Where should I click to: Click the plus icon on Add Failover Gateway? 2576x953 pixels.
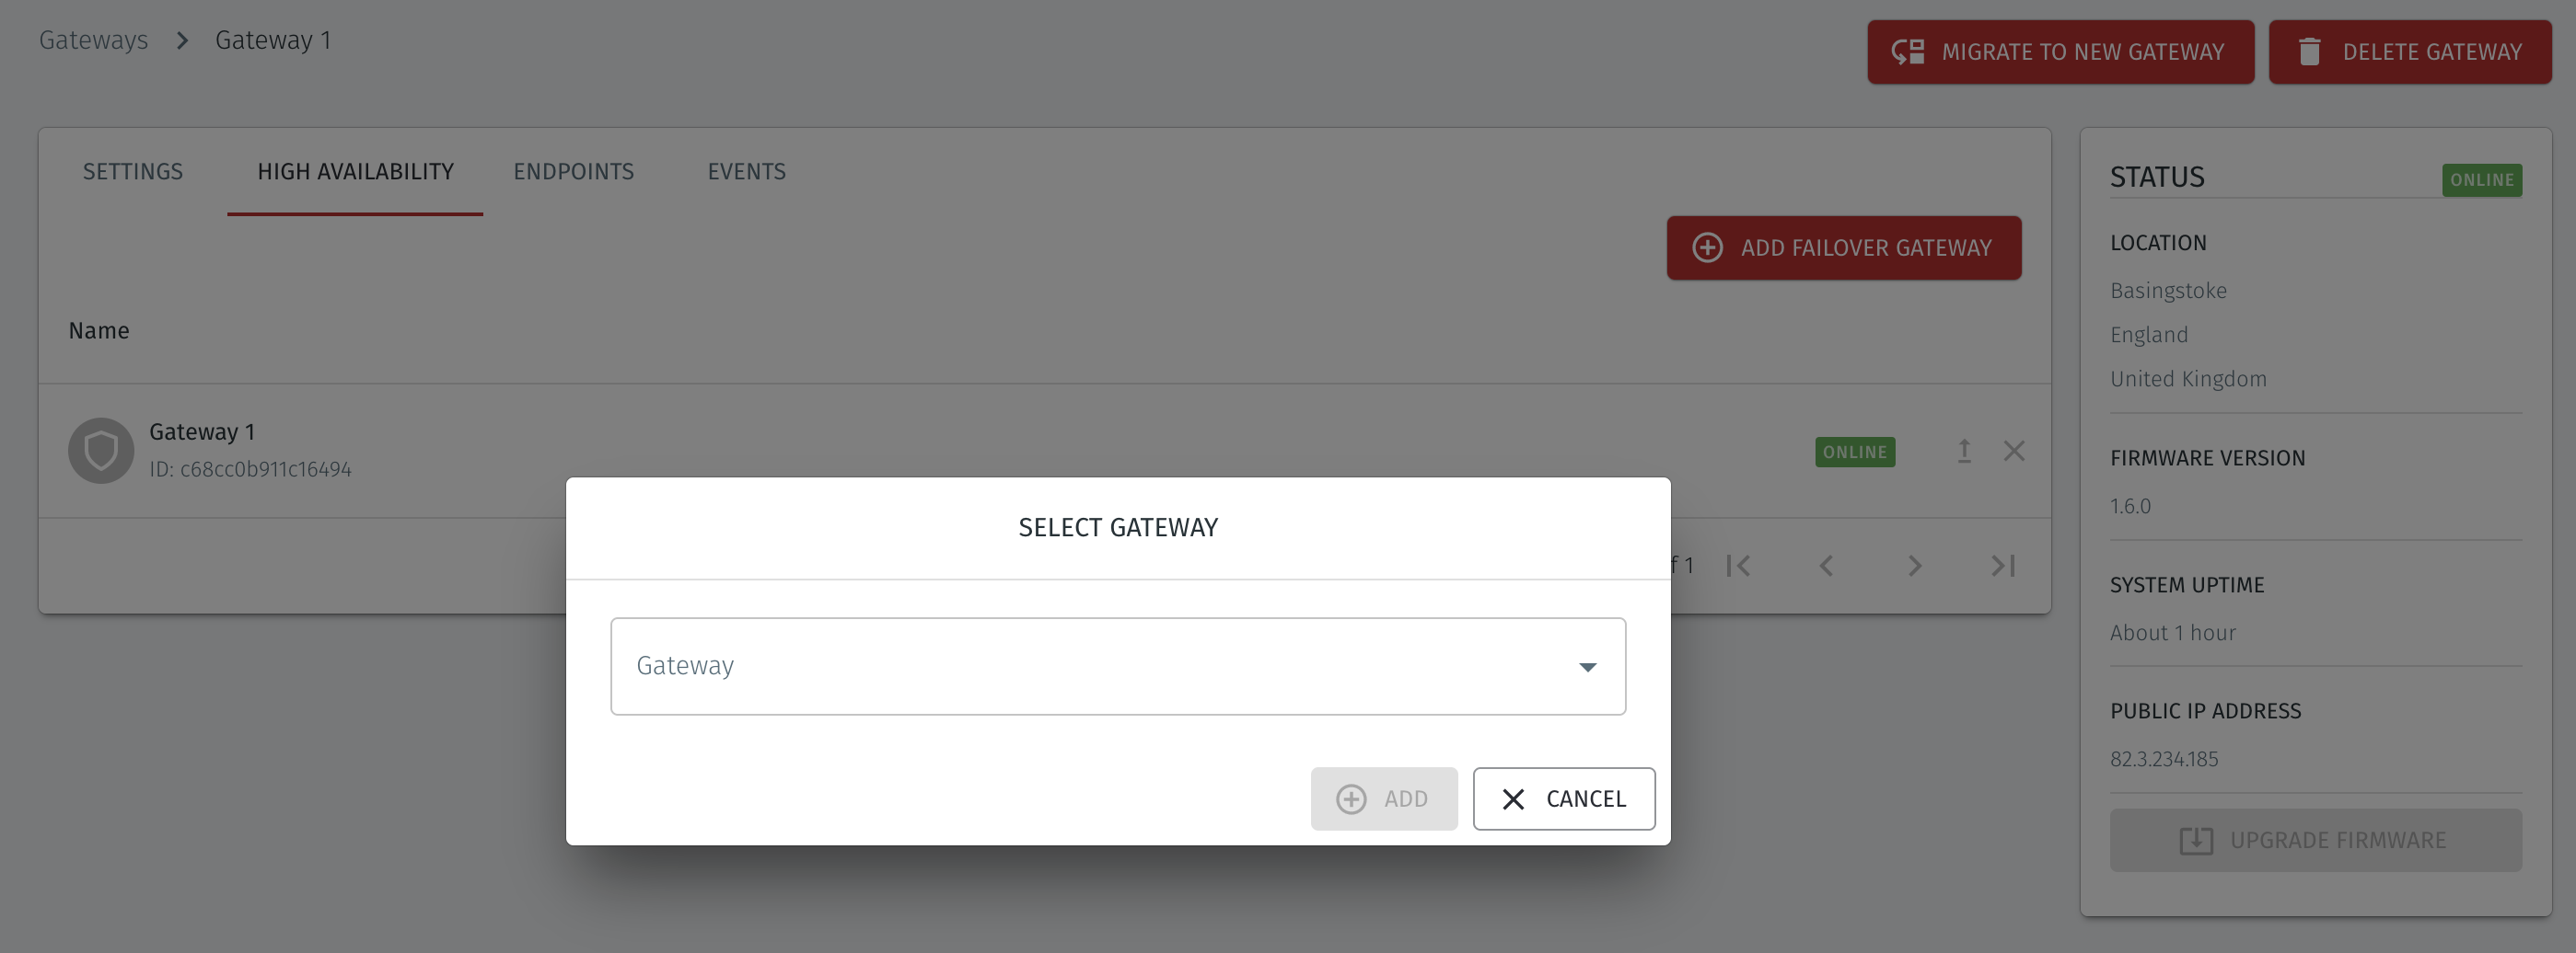(1706, 247)
